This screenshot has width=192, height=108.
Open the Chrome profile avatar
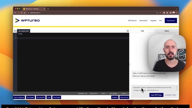(174, 13)
